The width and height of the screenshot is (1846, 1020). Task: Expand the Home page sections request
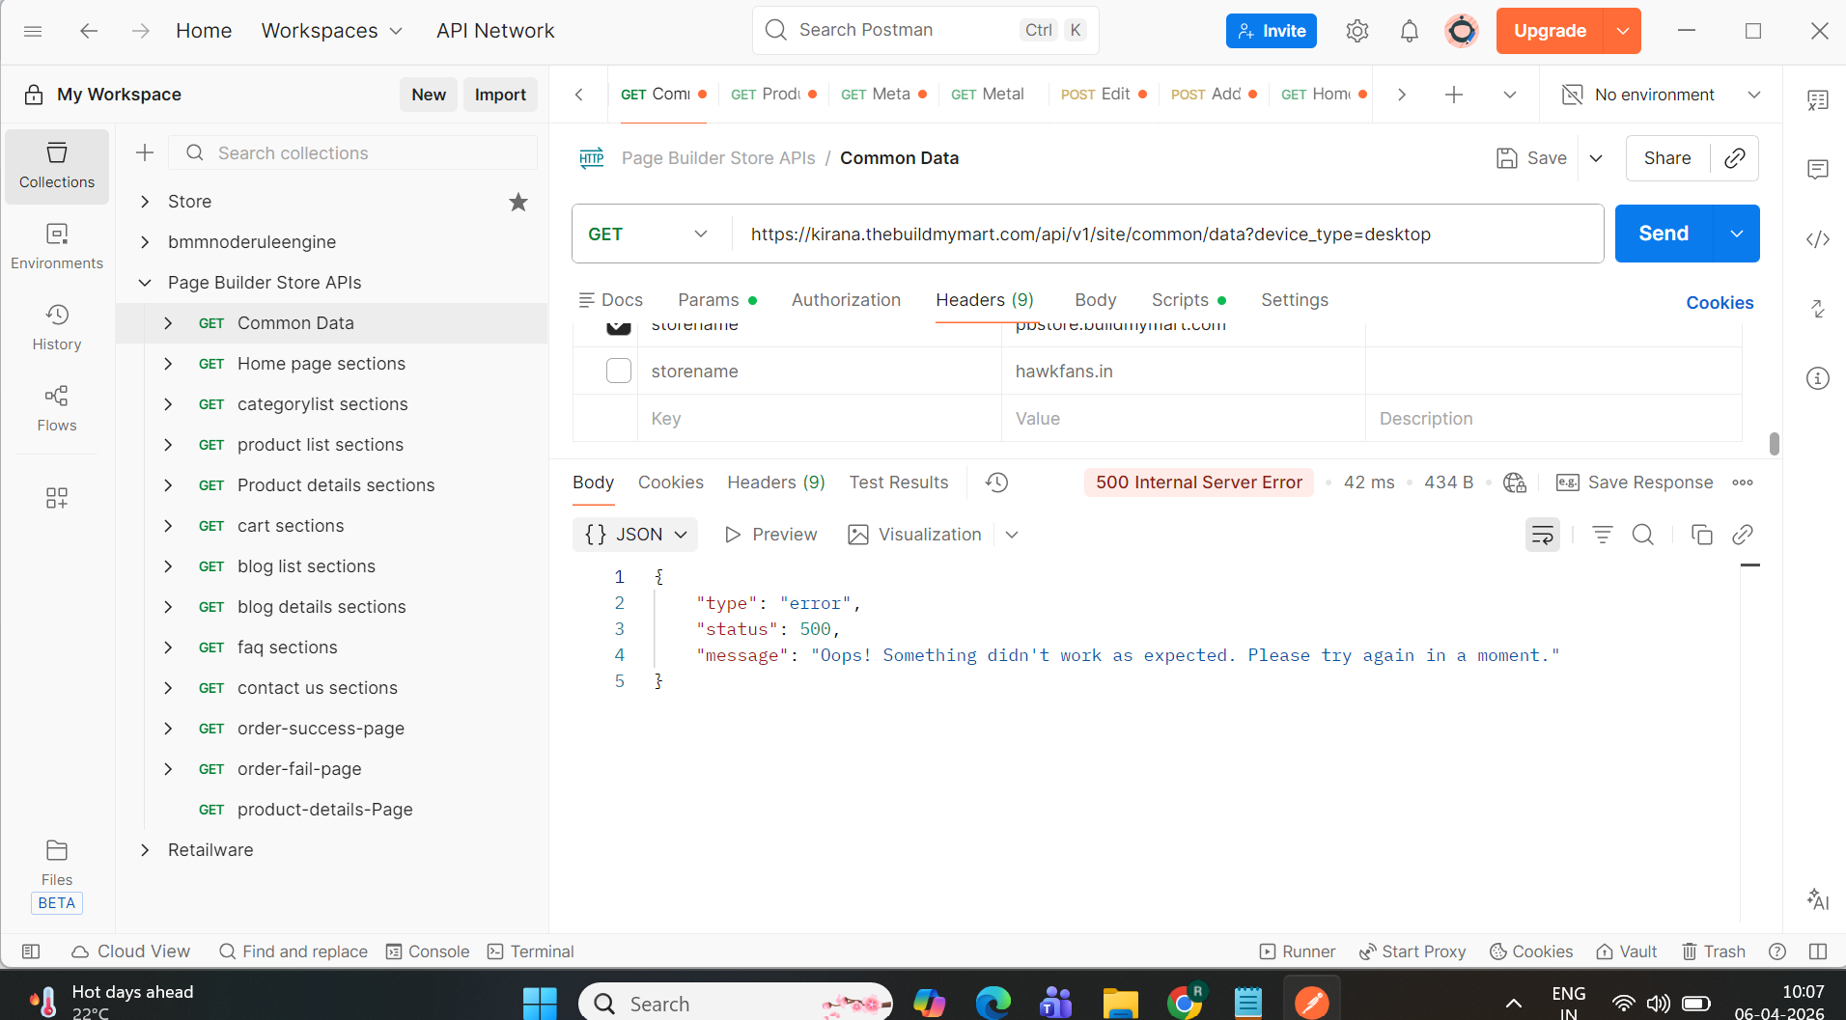click(168, 364)
